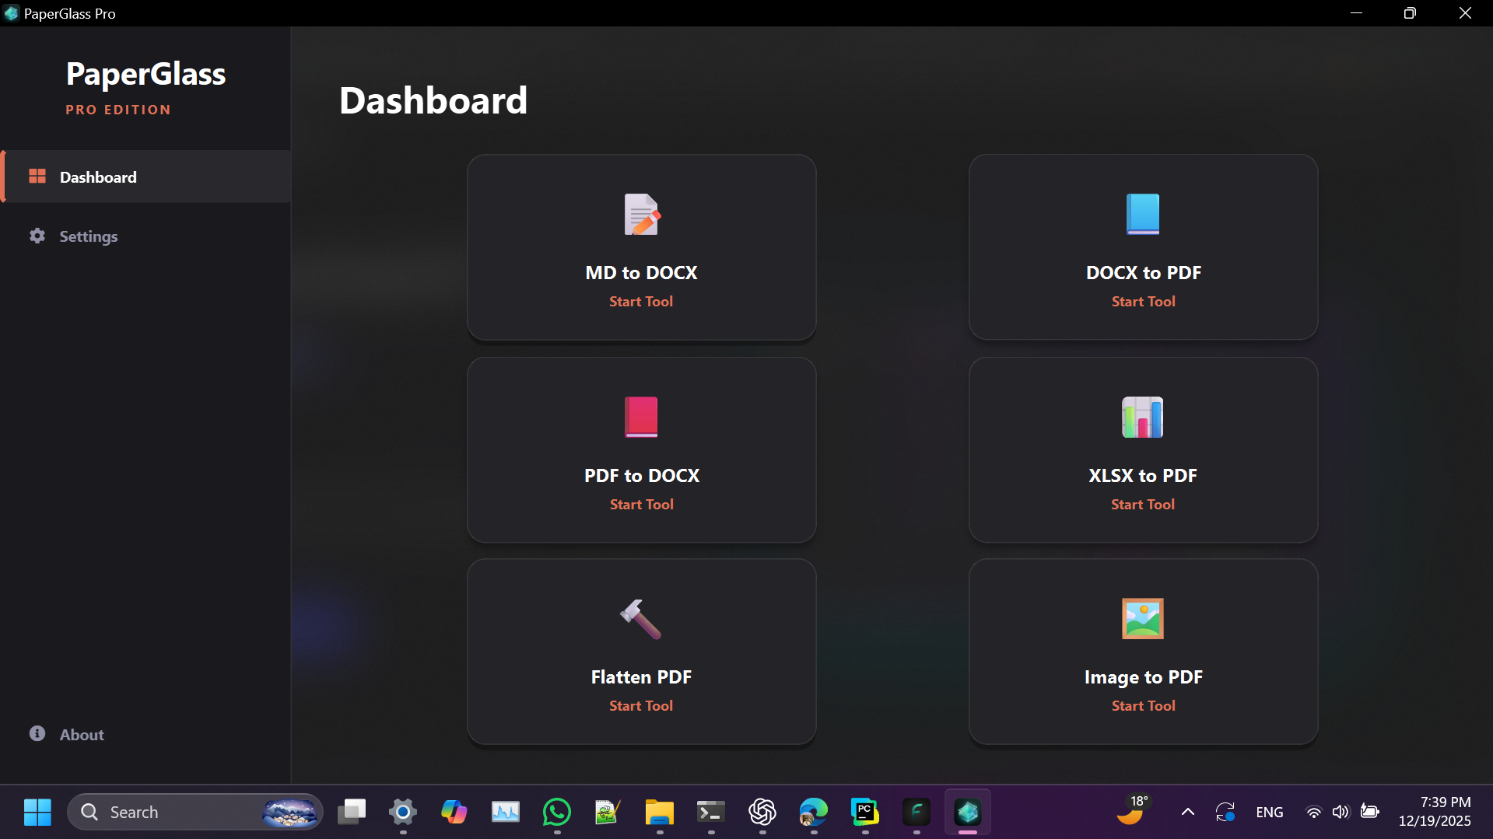Launch Start Tool under Image to PDF
Viewport: 1493px width, 839px height.
1143,706
